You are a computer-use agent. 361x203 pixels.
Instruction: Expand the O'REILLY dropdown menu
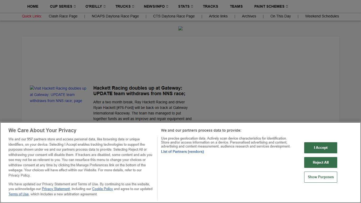(94, 6)
